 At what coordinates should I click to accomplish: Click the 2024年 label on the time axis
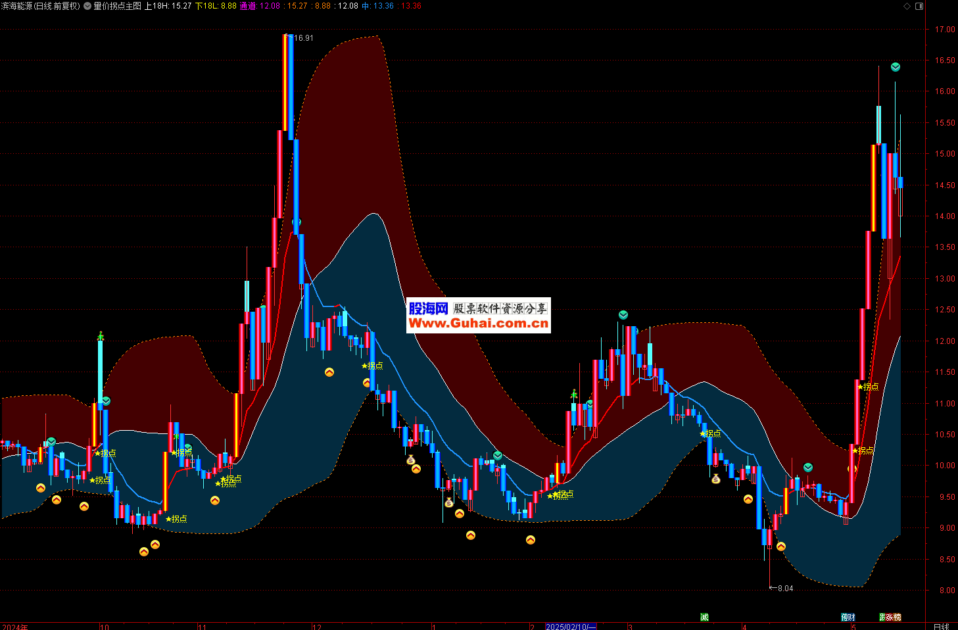click(x=14, y=626)
